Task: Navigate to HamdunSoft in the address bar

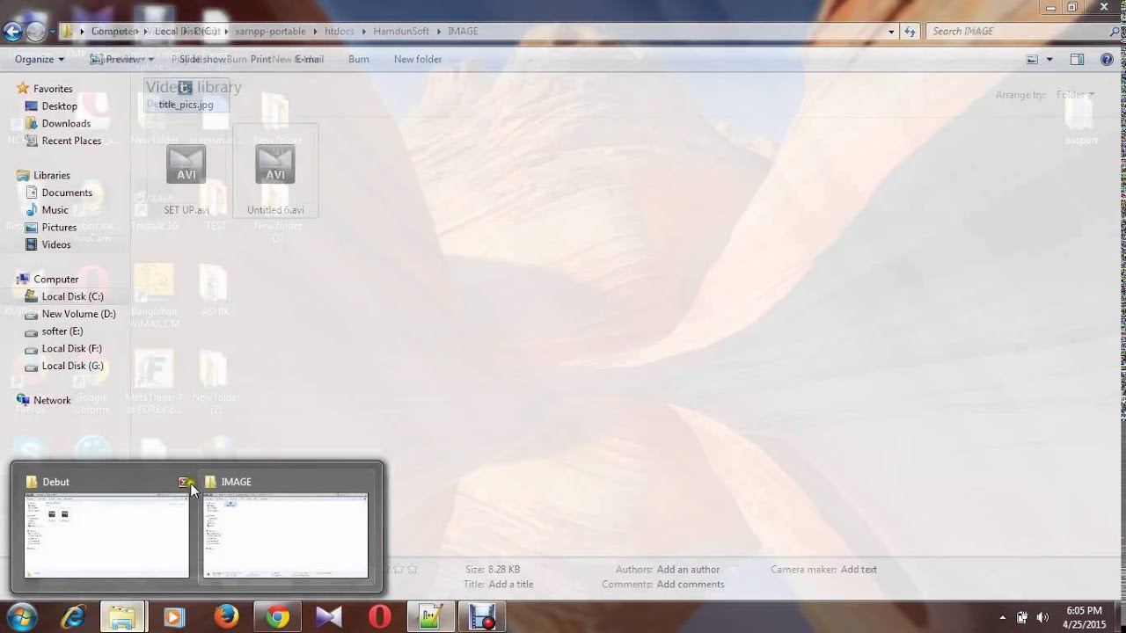Action: (x=401, y=31)
